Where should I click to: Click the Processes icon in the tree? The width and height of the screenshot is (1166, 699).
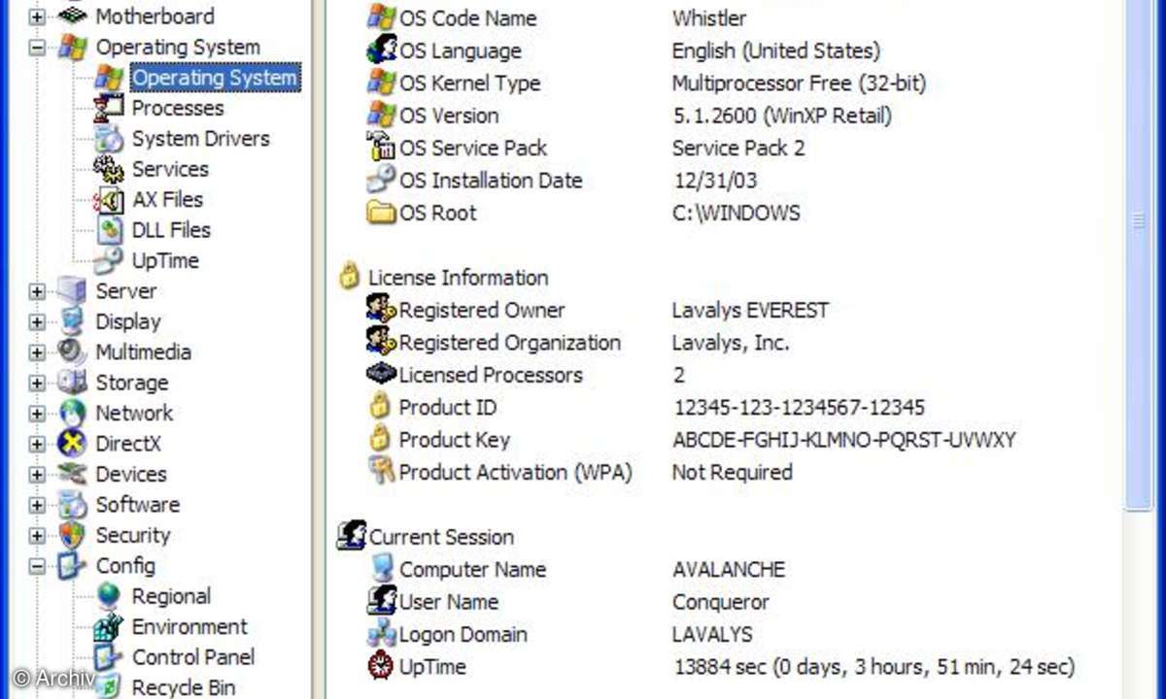pyautogui.click(x=109, y=108)
